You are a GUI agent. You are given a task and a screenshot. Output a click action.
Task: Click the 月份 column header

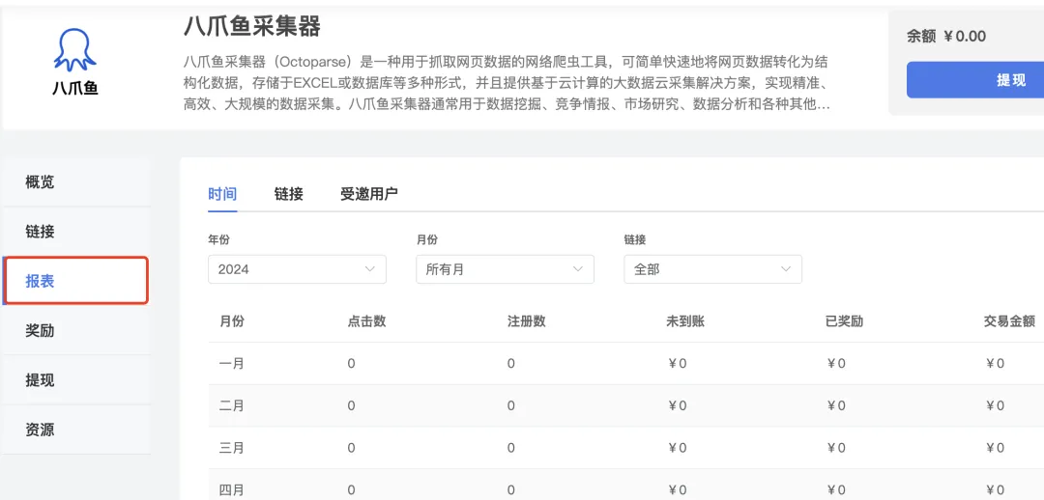232,321
